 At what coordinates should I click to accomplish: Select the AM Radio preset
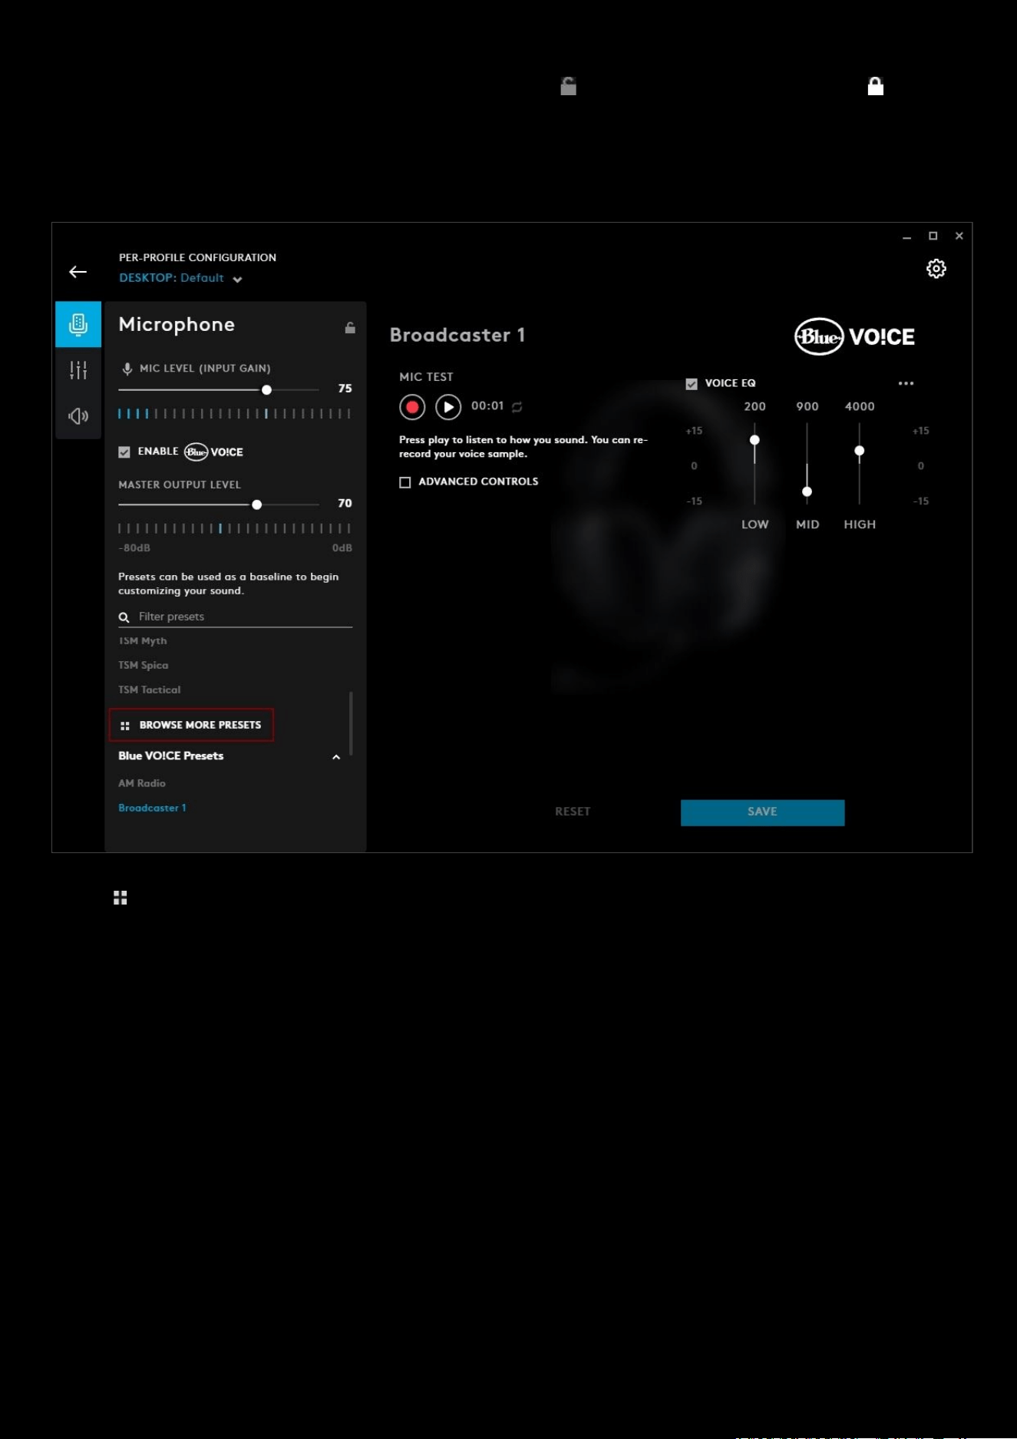click(142, 784)
